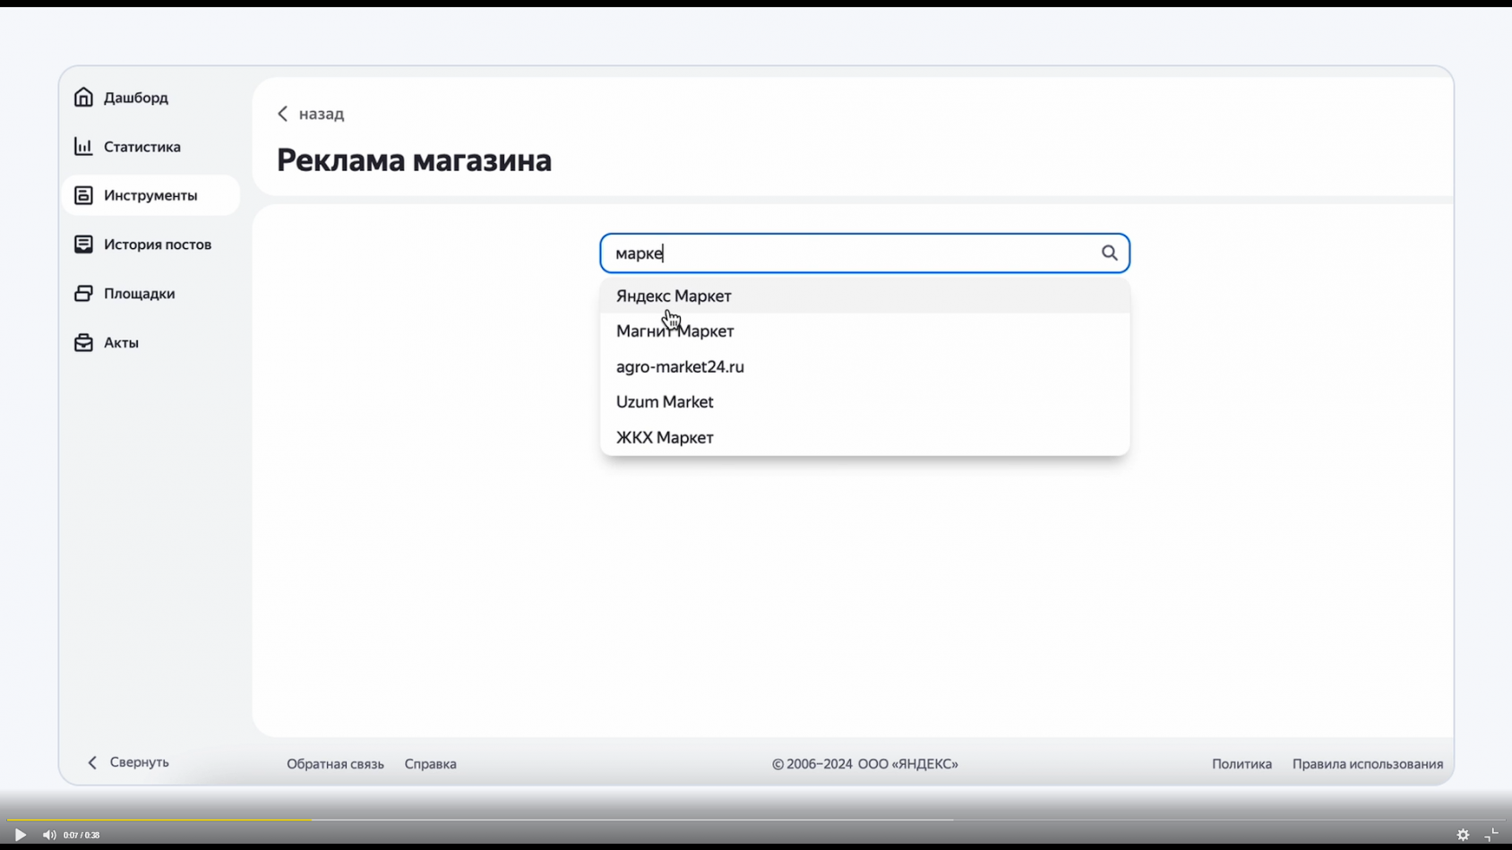Select Яндекс Маркет suggestion

(864, 296)
